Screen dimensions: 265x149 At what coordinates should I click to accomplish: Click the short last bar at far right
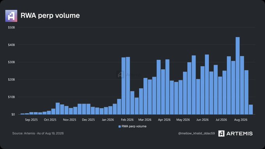pyautogui.click(x=251, y=110)
